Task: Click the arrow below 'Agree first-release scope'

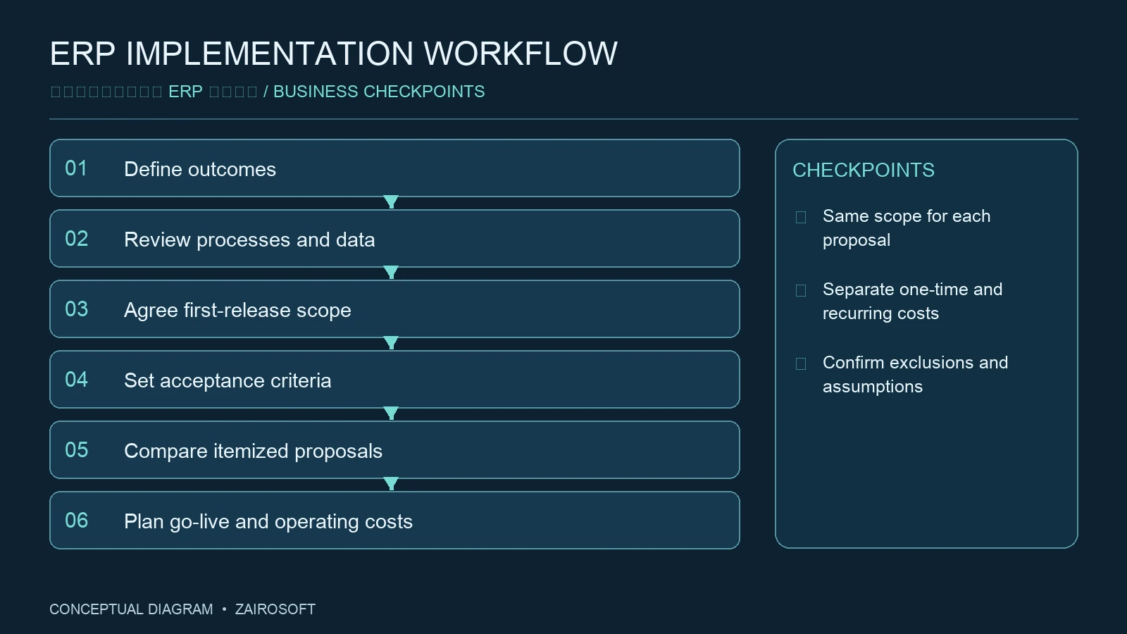Action: [391, 343]
